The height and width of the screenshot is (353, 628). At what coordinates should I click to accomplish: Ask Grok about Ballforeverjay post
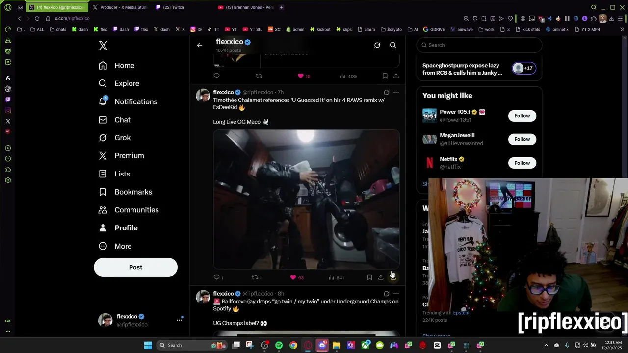click(387, 294)
